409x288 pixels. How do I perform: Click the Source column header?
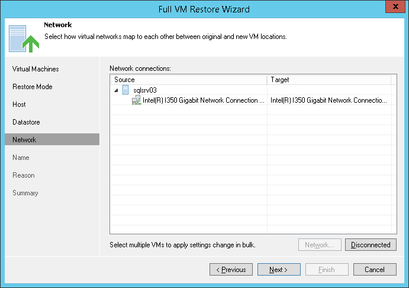(188, 80)
